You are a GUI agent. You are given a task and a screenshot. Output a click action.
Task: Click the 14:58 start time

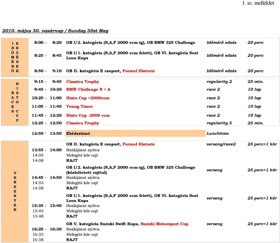pos(38,188)
